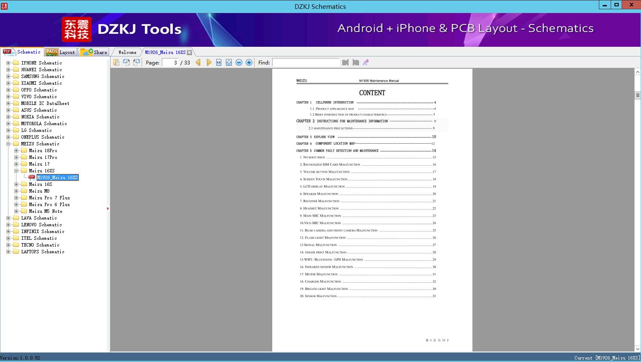Click the Page number input field
The width and height of the screenshot is (641, 362).
point(170,62)
